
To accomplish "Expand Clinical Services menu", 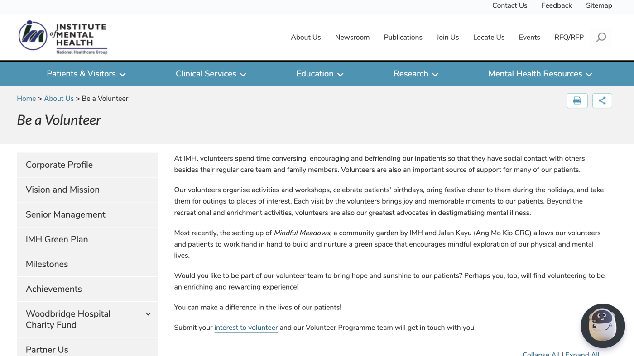I will coord(211,74).
